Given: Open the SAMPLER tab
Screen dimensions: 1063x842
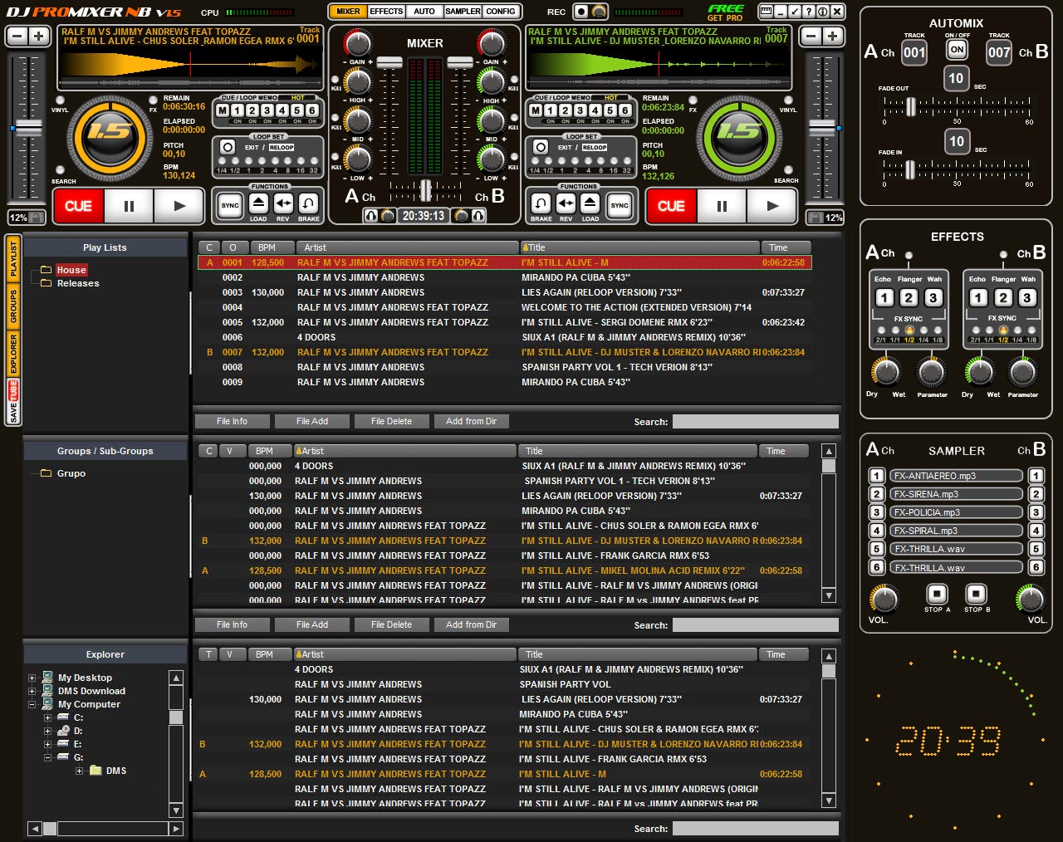Looking at the screenshot, I should coord(462,12).
